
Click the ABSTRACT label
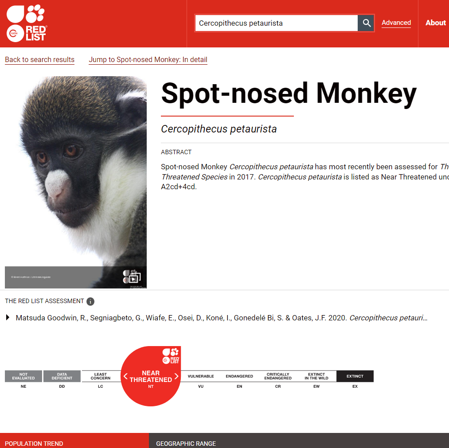pyautogui.click(x=176, y=152)
